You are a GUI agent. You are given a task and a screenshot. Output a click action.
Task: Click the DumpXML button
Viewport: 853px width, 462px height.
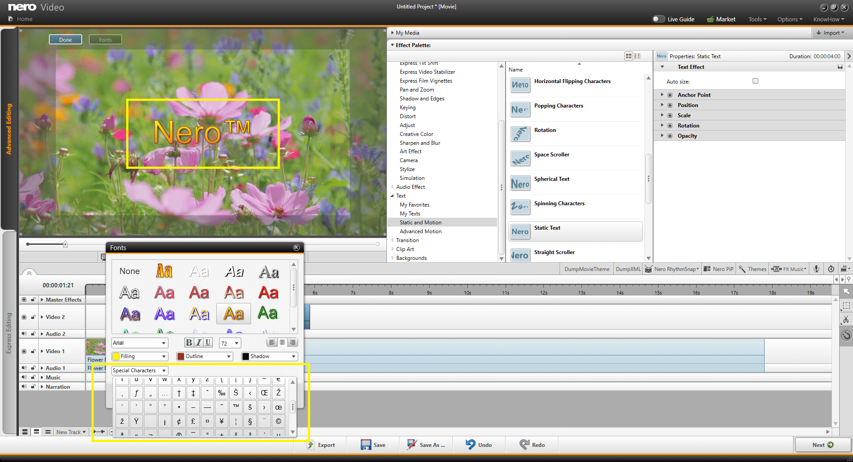[628, 269]
